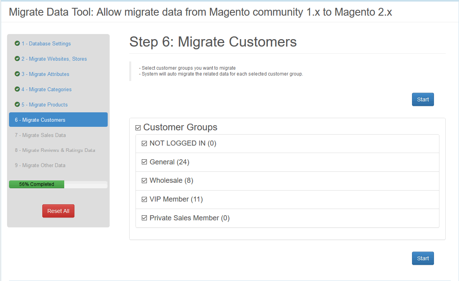Uncheck the NOT LOGGED IN group

point(144,144)
